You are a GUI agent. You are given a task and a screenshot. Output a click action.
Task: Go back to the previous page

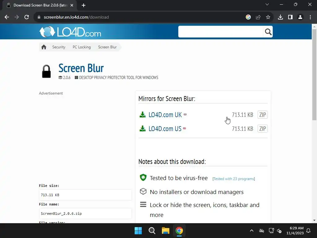pos(7,17)
